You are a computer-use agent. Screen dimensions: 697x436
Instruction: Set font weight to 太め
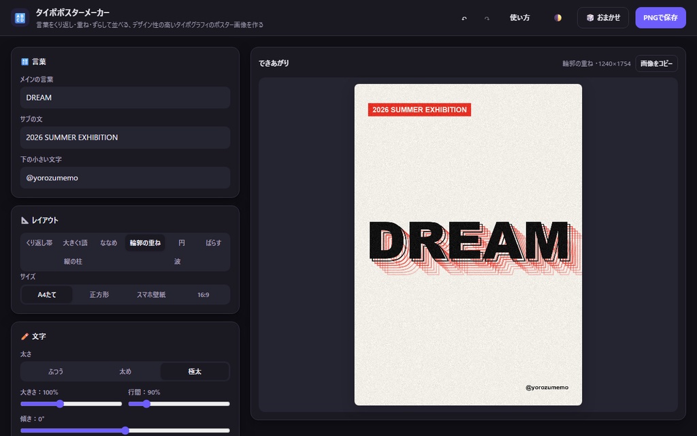125,371
